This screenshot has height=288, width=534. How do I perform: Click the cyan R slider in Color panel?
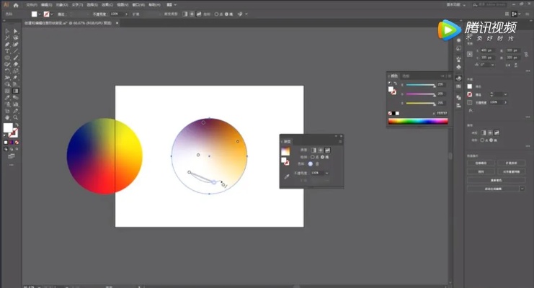421,85
